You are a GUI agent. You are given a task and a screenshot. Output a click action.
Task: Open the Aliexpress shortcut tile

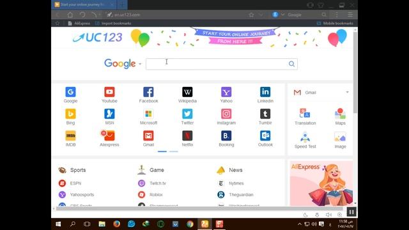click(x=109, y=139)
